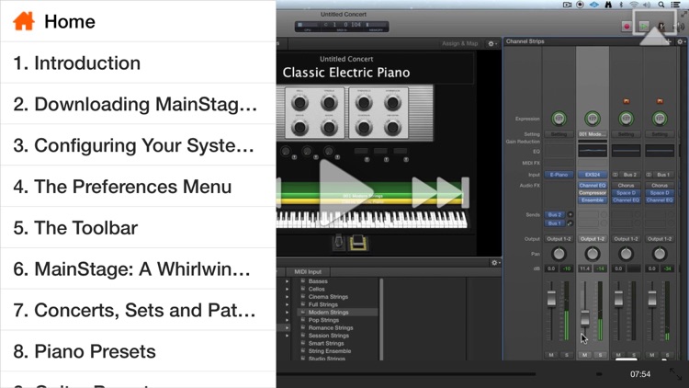Viewport: 689px width, 388px height.
Task: Play the video with the large play overlay
Action: (344, 192)
